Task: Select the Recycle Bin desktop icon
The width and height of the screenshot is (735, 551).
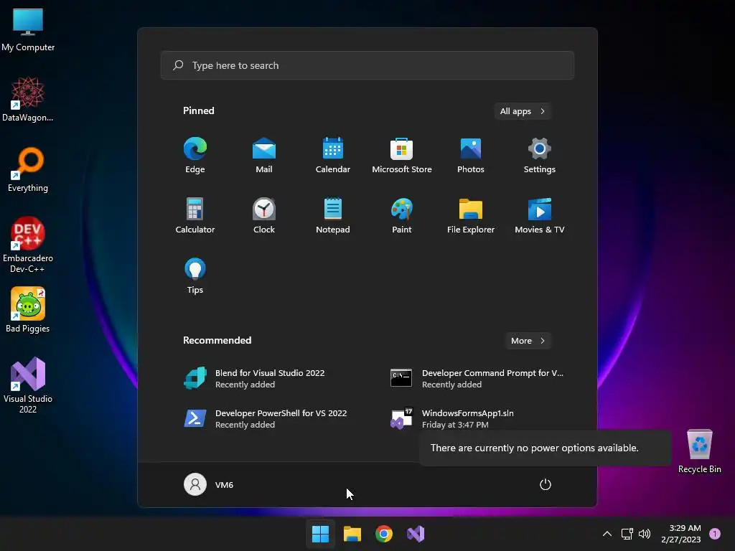Action: click(699, 452)
